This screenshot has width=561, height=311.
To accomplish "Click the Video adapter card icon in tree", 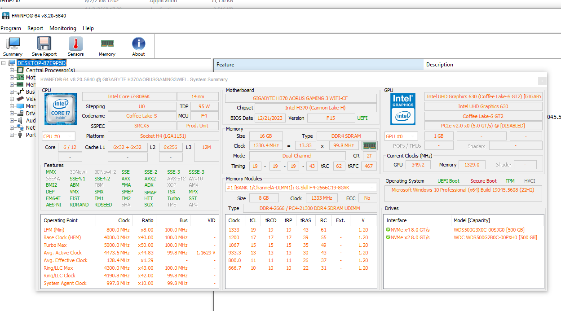I will click(20, 99).
